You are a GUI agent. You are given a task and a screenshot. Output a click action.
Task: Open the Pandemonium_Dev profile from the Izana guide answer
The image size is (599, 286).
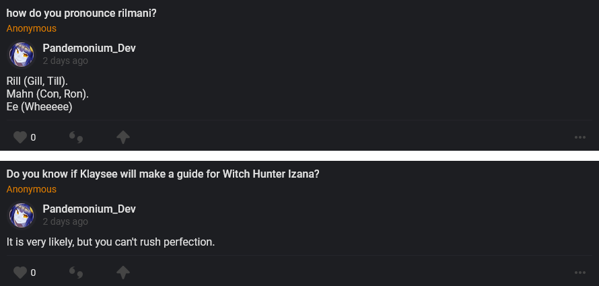click(x=89, y=209)
